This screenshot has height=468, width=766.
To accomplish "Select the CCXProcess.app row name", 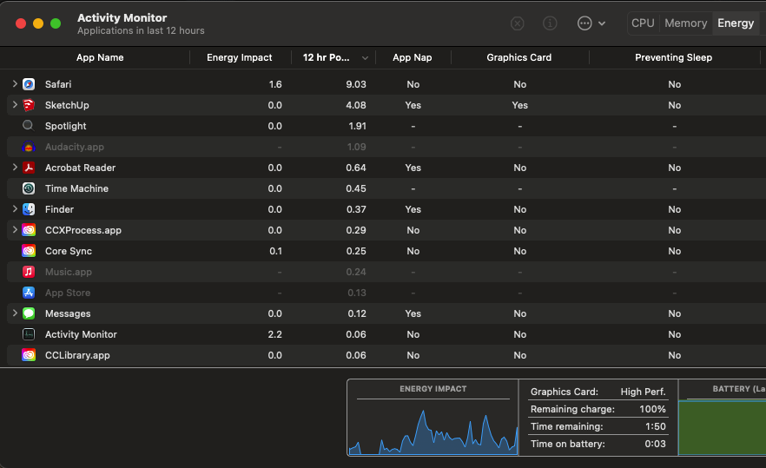I will 83,230.
